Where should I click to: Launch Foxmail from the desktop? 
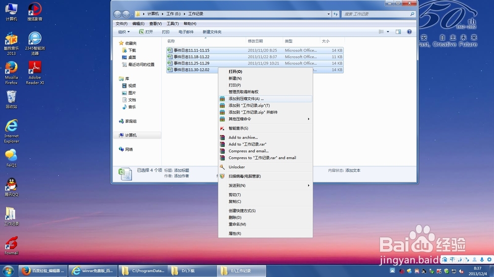(11, 246)
